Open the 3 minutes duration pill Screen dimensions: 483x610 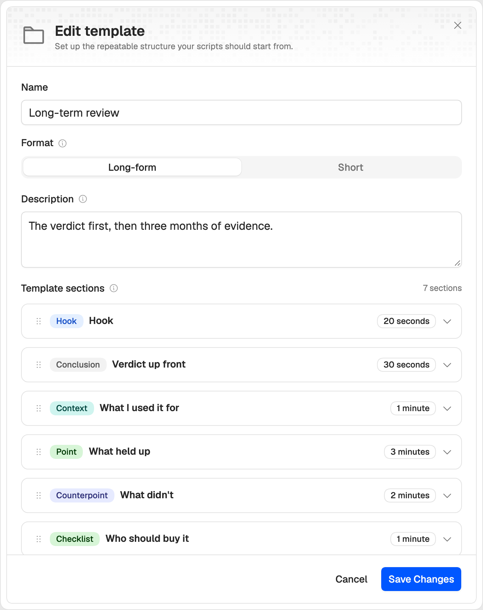pos(410,452)
